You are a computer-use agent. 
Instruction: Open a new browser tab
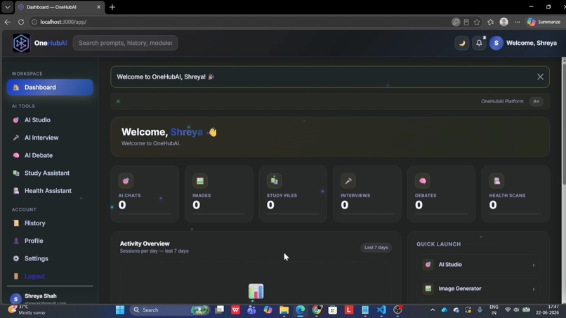pos(112,7)
